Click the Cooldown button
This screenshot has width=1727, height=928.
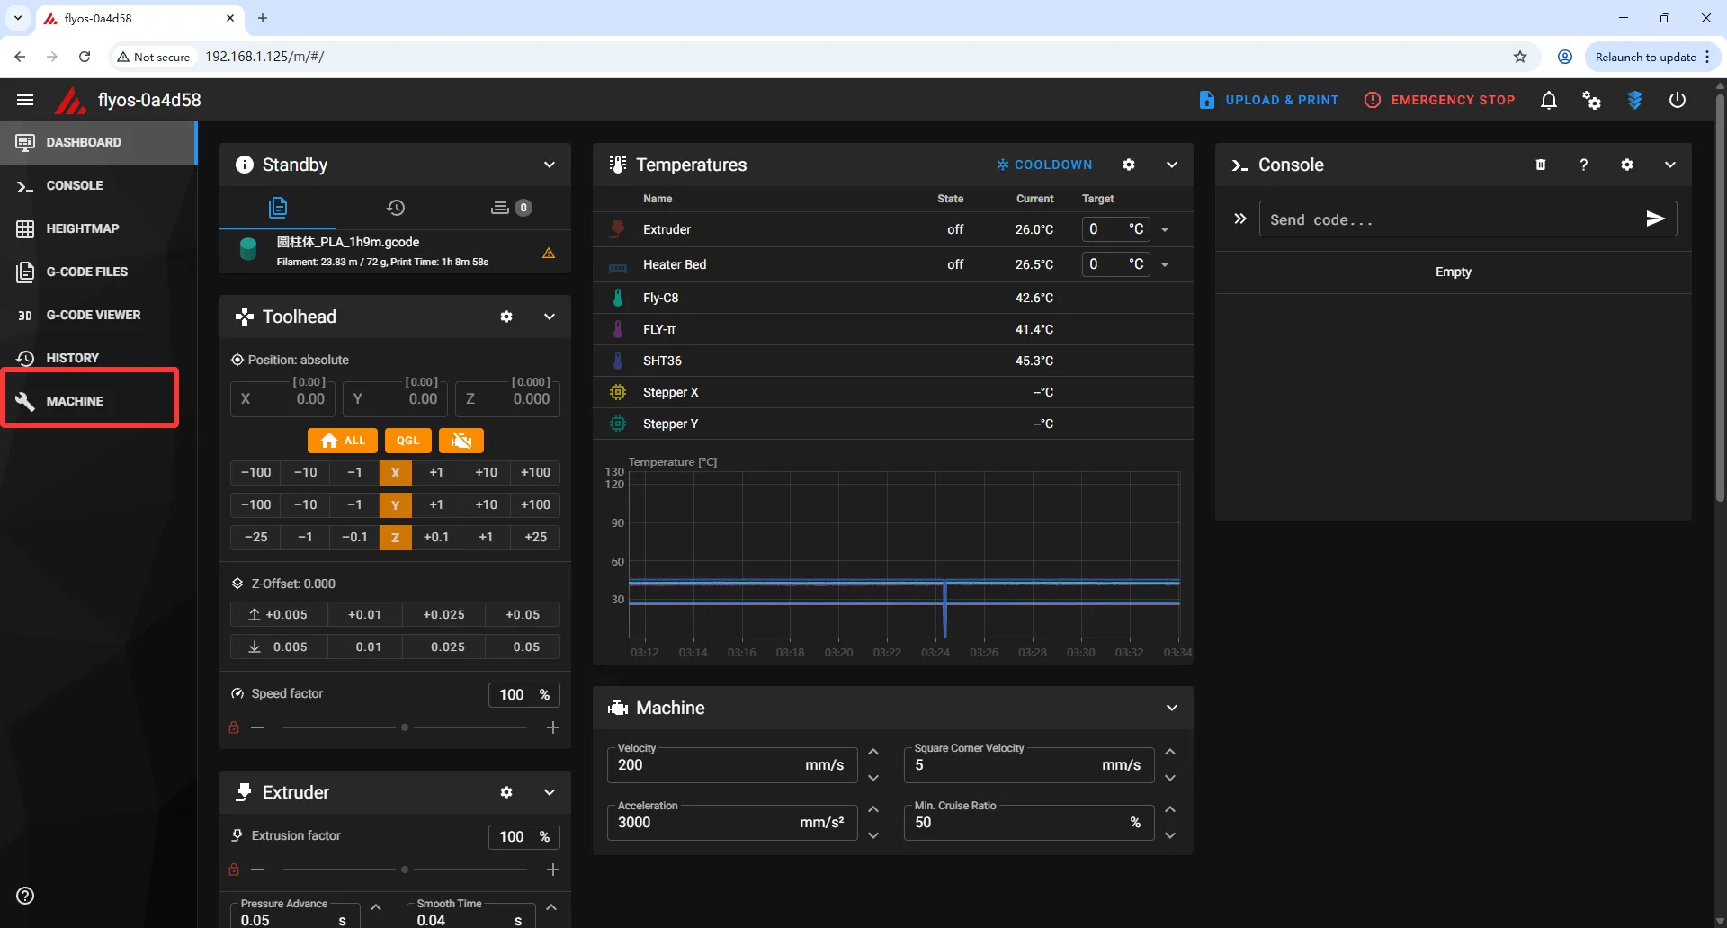1044,165
